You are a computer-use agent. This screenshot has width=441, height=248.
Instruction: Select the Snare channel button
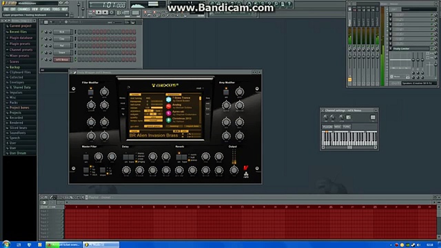click(62, 52)
